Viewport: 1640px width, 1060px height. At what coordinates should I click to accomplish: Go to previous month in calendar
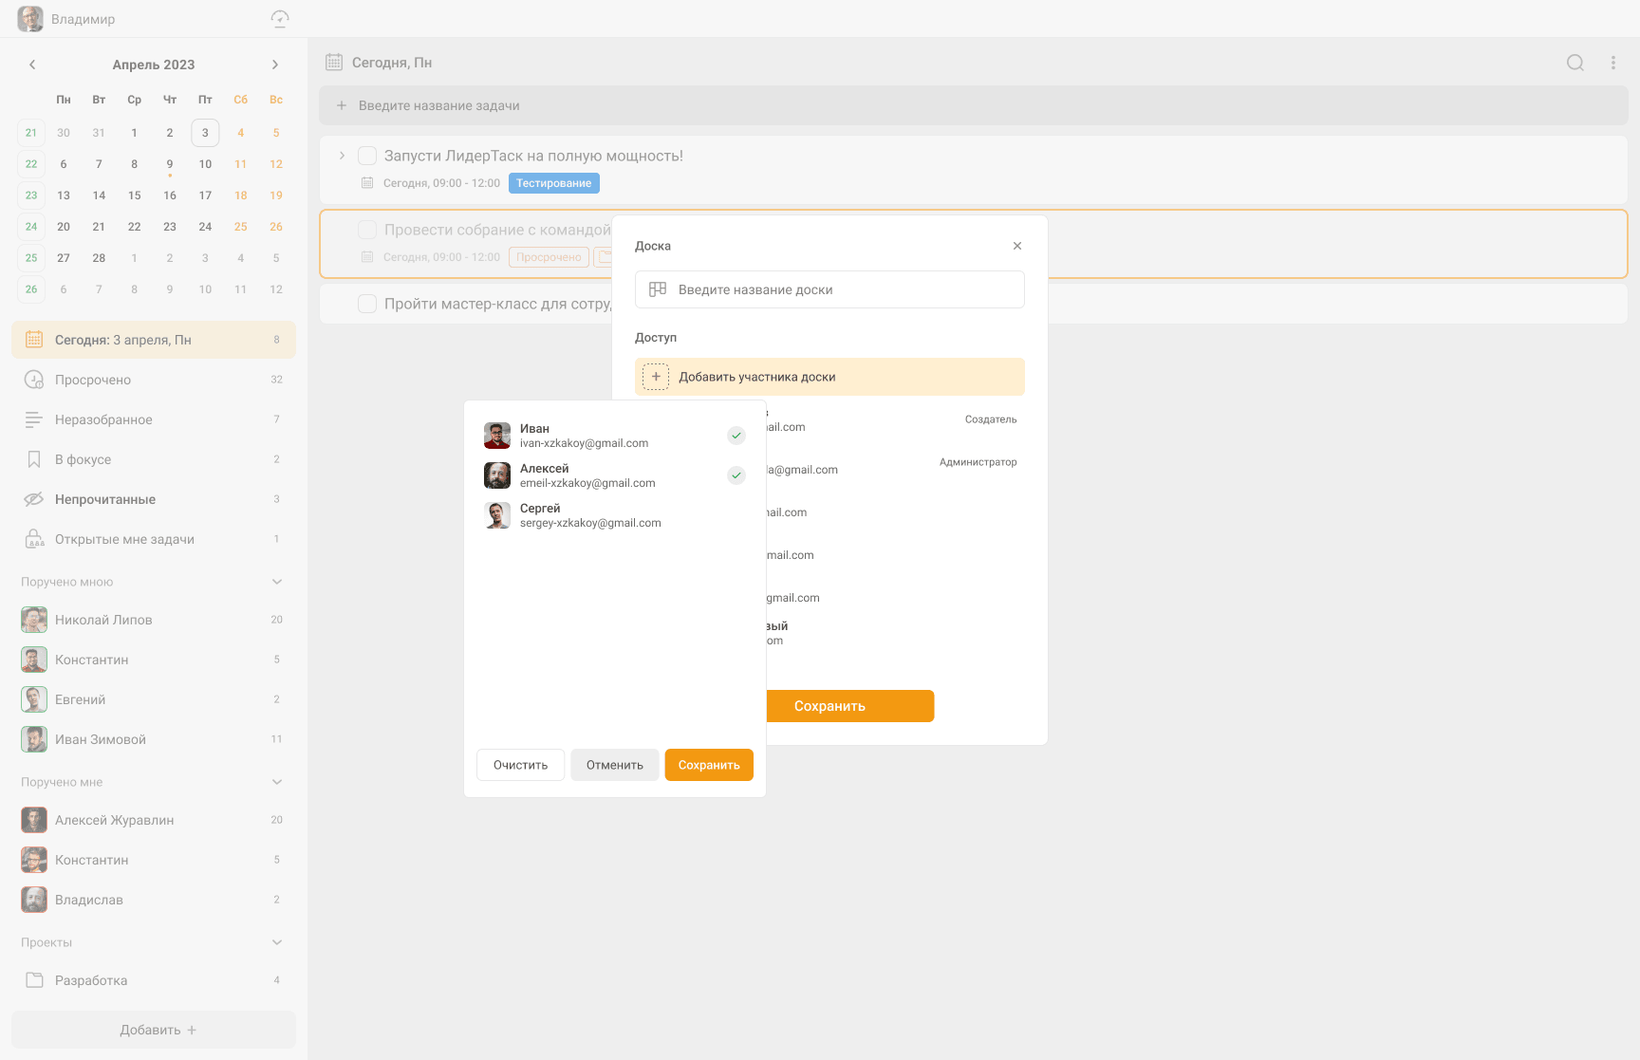(32, 65)
